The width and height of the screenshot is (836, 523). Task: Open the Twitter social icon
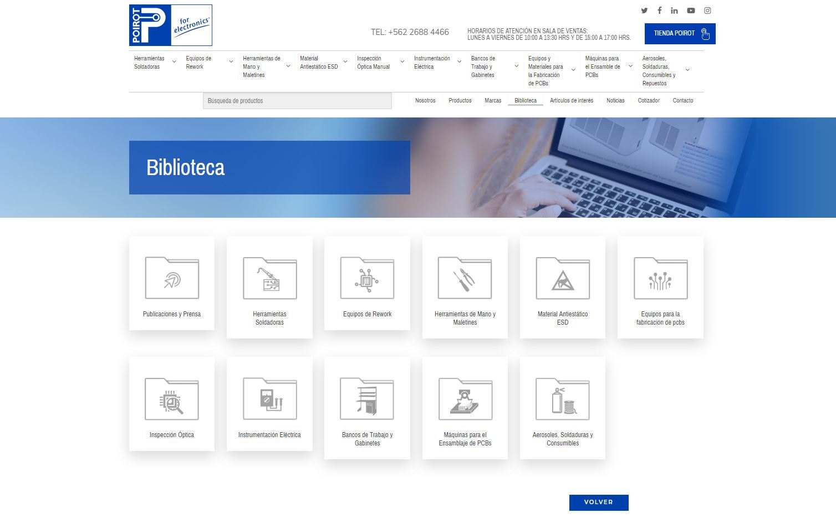point(644,11)
